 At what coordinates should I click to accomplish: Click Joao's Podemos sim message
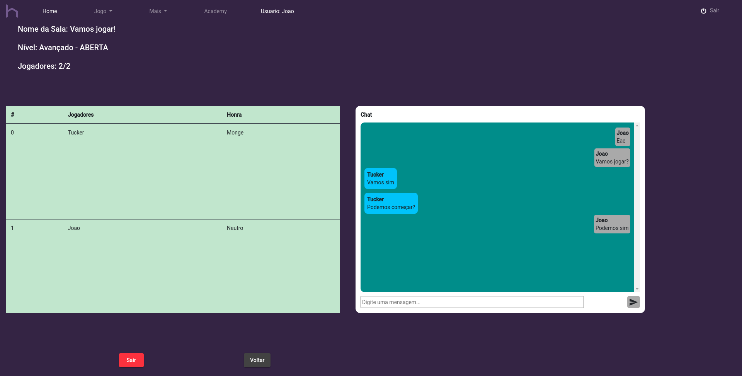pyautogui.click(x=612, y=224)
